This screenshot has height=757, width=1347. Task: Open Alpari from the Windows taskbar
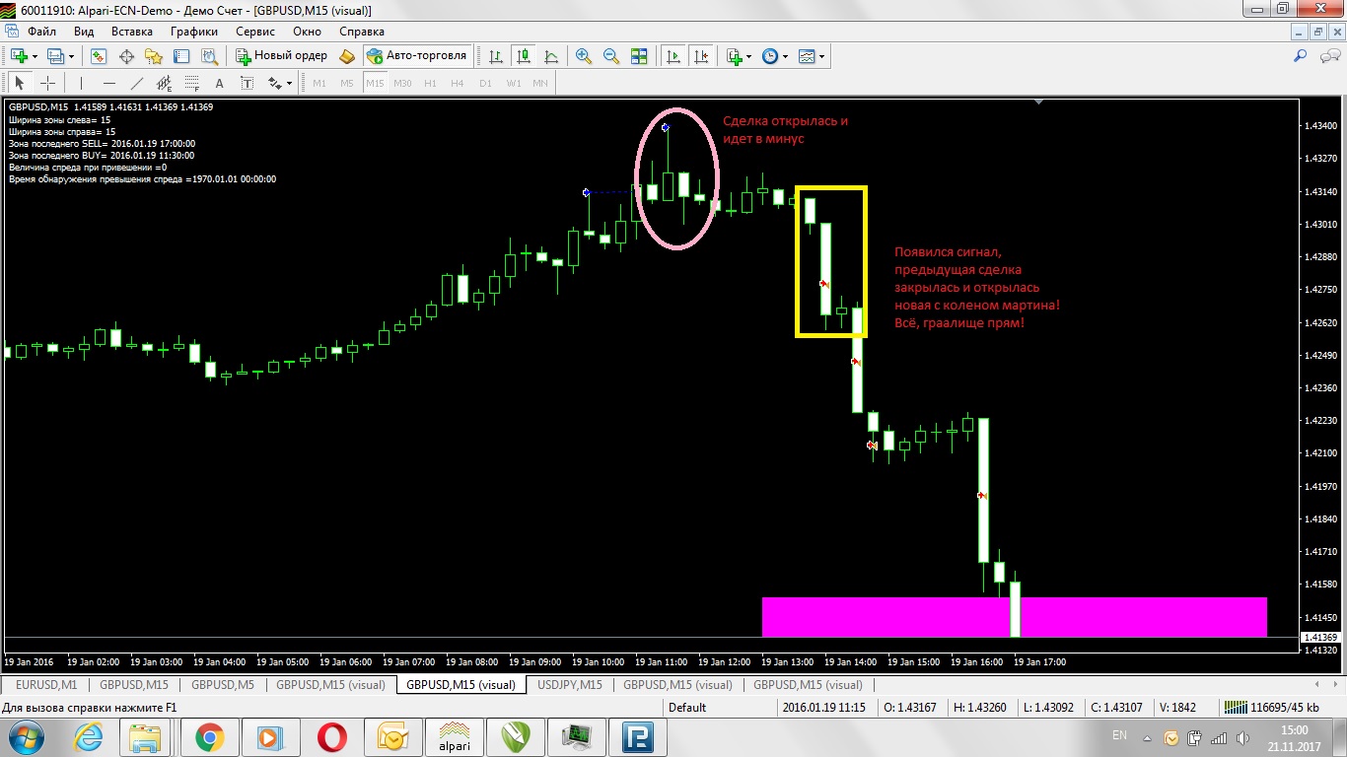tap(454, 735)
